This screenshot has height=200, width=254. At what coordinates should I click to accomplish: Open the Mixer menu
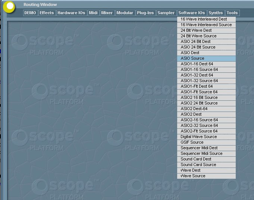107,13
